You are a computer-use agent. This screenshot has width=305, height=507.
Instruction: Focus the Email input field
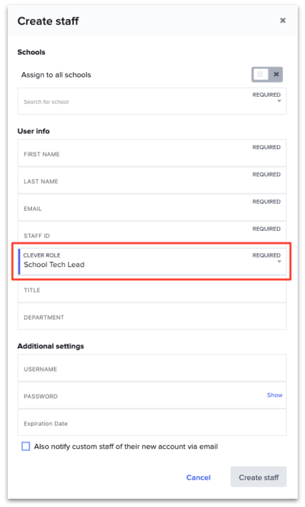(x=135, y=208)
